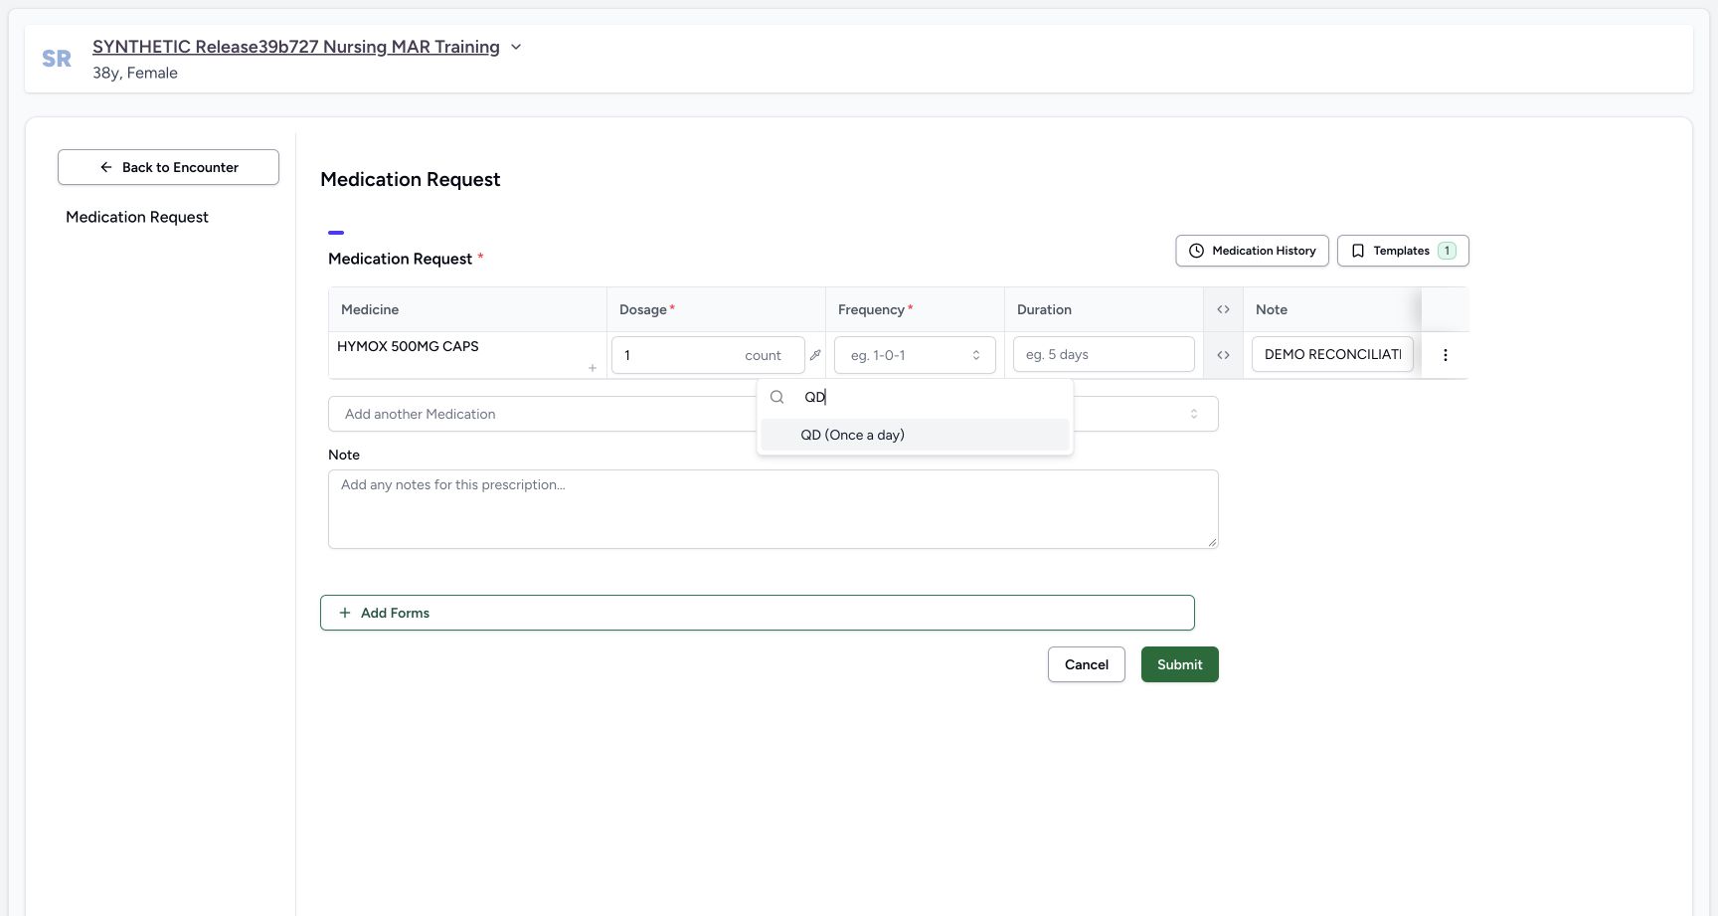Open Medication History
The width and height of the screenshot is (1718, 916).
coord(1252,251)
